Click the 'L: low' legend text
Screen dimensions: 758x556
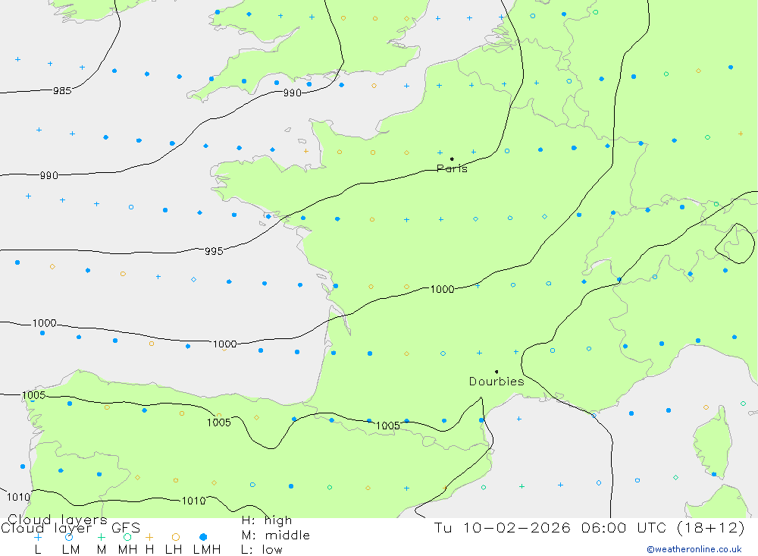pos(262,550)
